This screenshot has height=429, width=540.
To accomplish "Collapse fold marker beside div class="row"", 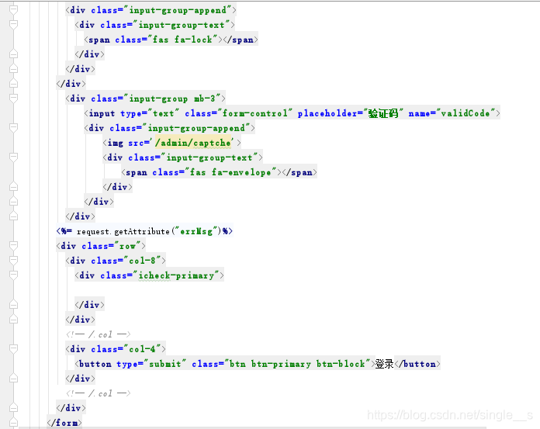I will [13, 246].
